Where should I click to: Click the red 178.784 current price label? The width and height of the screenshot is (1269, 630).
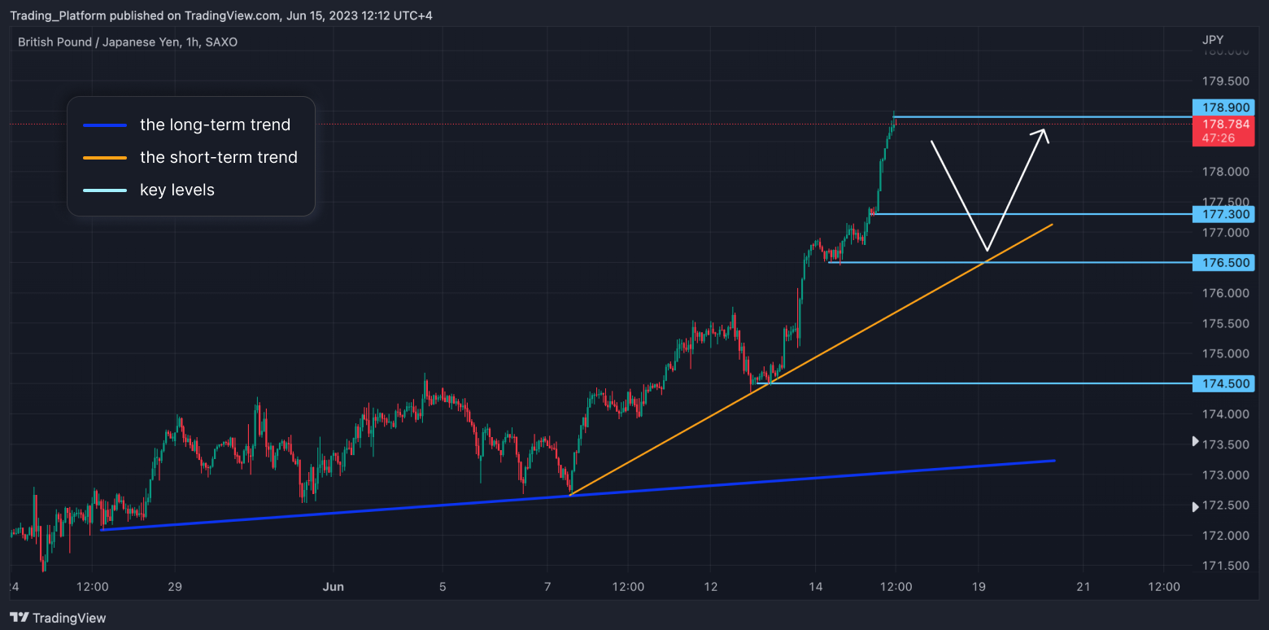pyautogui.click(x=1223, y=130)
